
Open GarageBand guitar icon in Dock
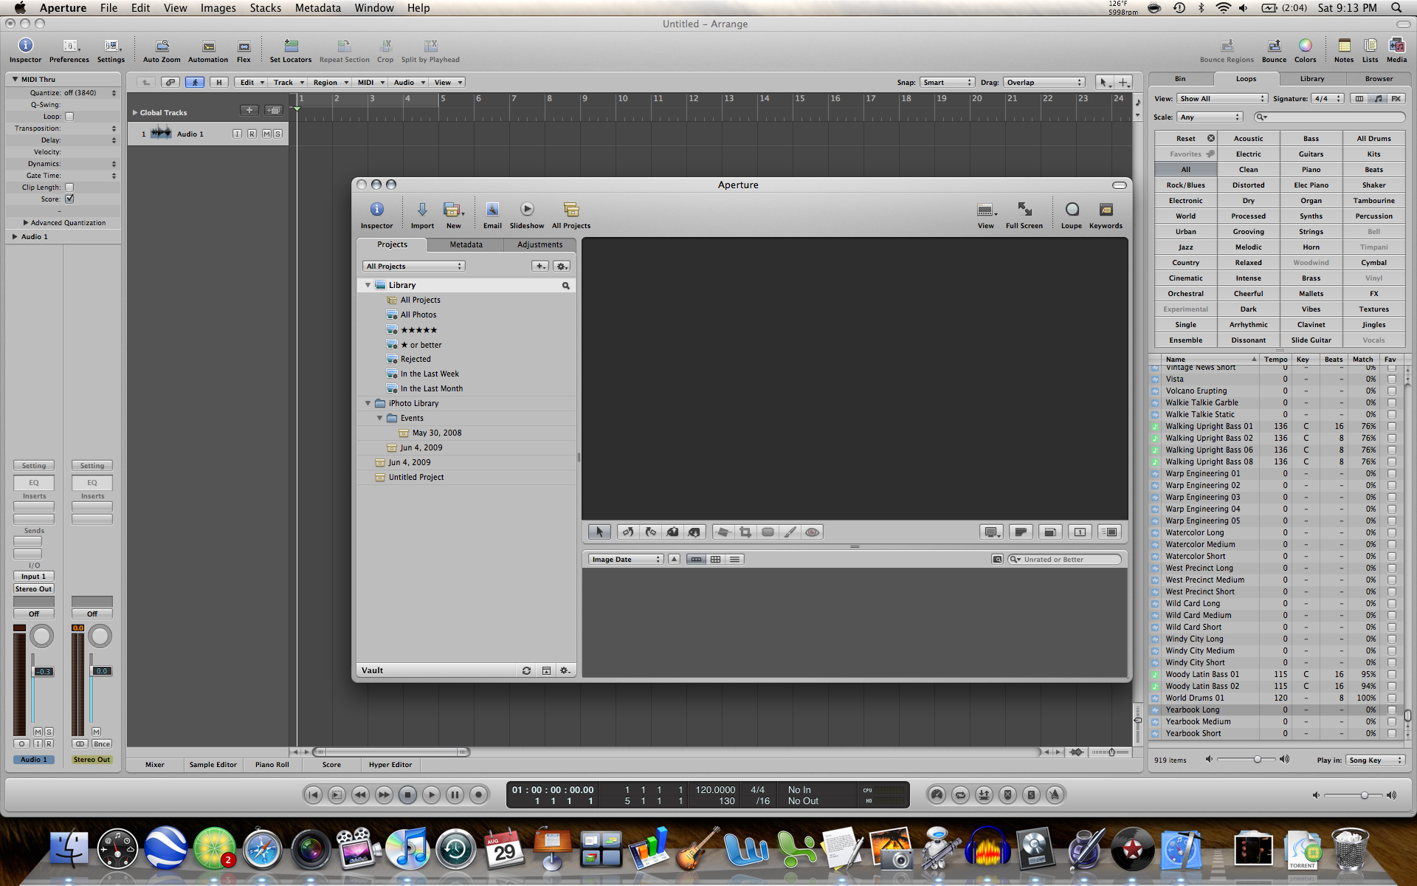coord(697,849)
